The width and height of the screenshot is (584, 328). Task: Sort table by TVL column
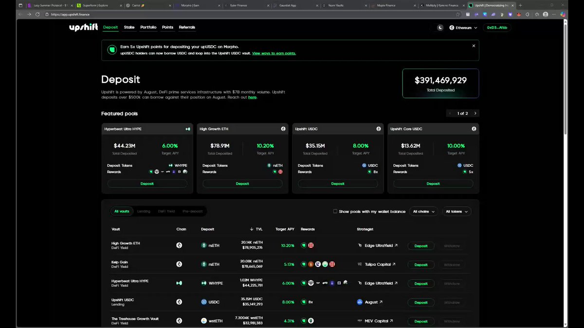[256, 229]
